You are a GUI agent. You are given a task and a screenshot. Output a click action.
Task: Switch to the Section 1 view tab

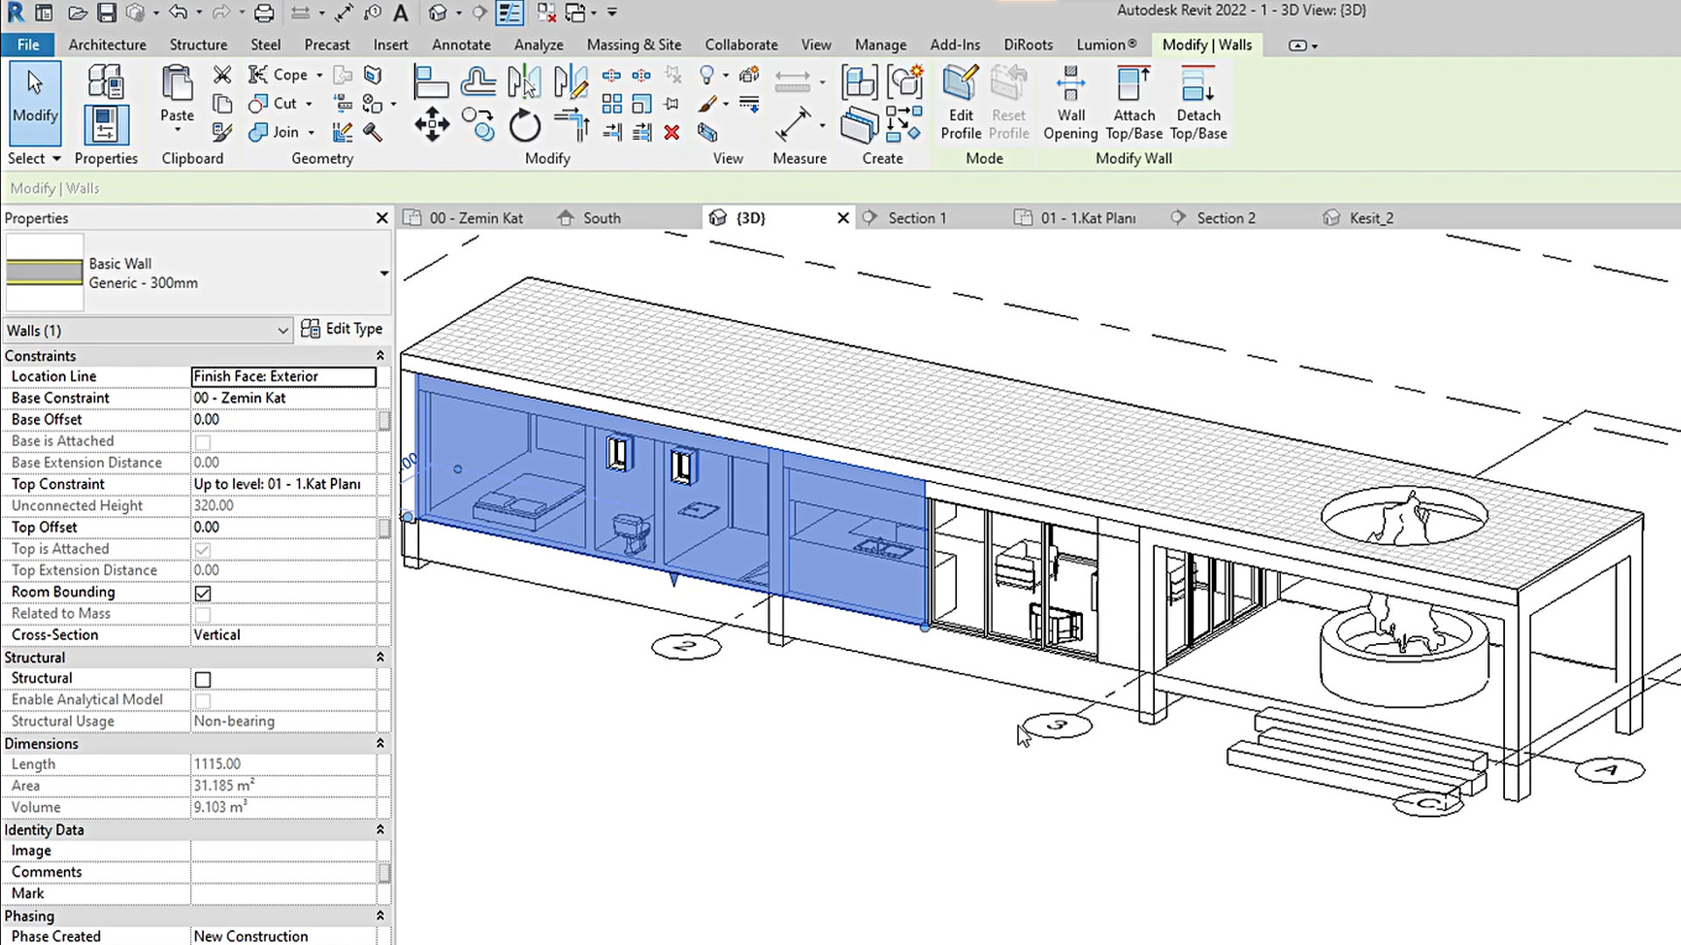click(x=917, y=218)
